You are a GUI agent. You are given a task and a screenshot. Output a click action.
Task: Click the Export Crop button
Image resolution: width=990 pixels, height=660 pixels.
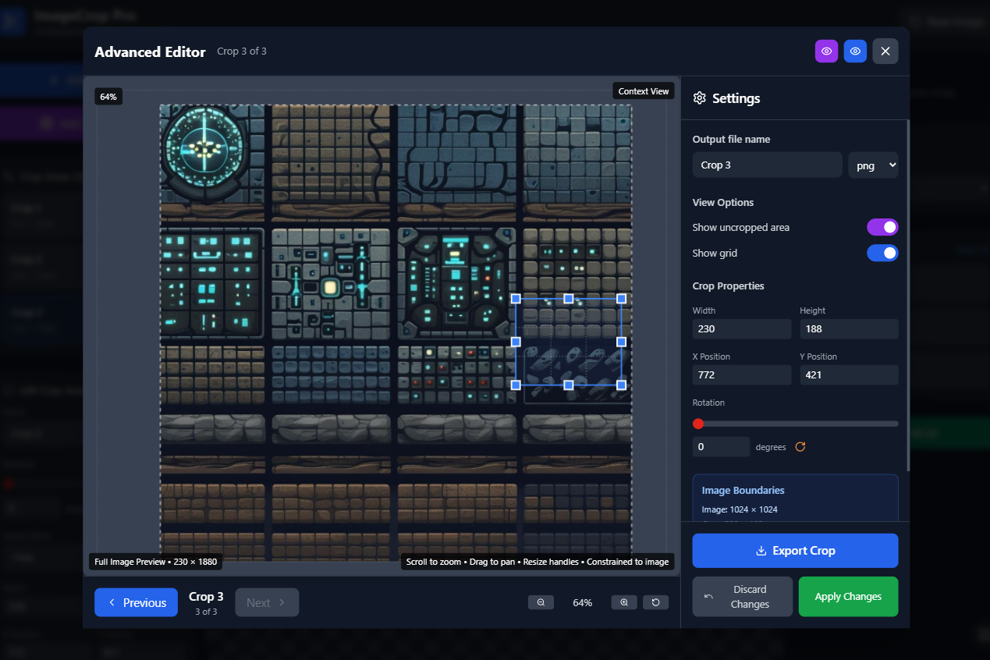[796, 551]
